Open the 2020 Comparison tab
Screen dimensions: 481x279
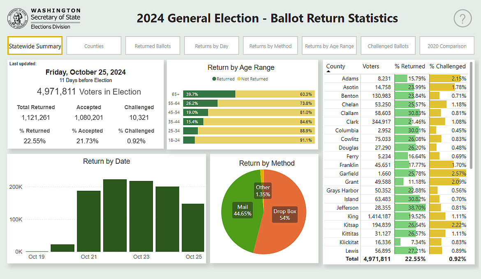coord(446,46)
